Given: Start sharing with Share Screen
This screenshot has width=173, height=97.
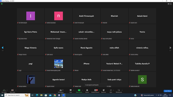Looking at the screenshot, I should (79, 91).
